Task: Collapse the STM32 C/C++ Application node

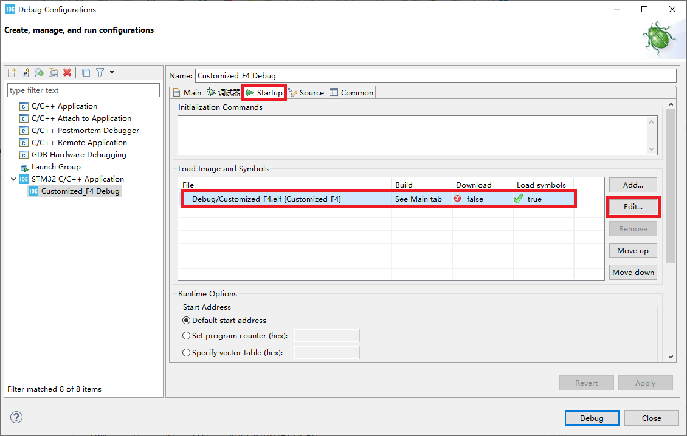Action: [14, 179]
